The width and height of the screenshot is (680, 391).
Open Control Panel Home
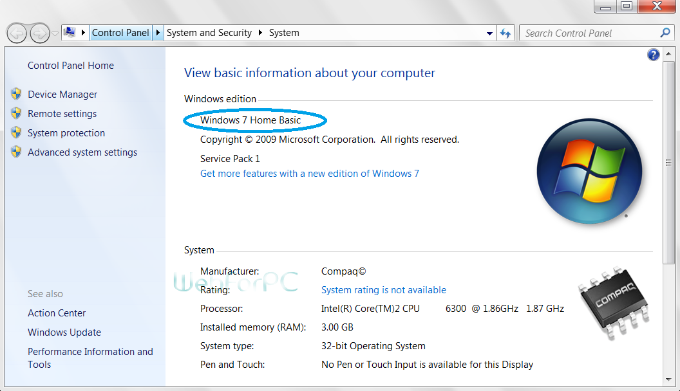[x=71, y=66]
